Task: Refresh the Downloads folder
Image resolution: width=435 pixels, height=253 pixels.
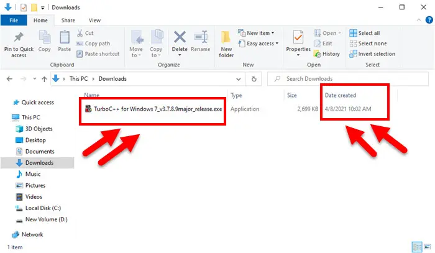Action: tap(254, 79)
